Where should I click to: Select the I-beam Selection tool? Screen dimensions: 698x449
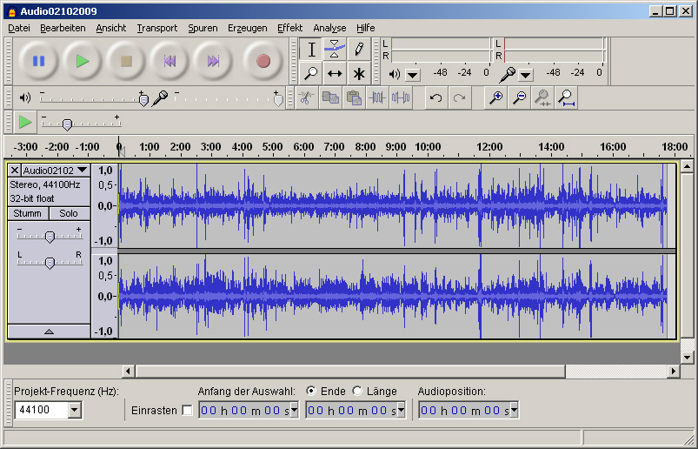tap(311, 49)
